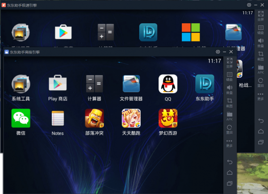Click 重启 restart icon in front window sidebar
Image resolution: width=268 pixels, height=194 pixels.
click(x=230, y=129)
